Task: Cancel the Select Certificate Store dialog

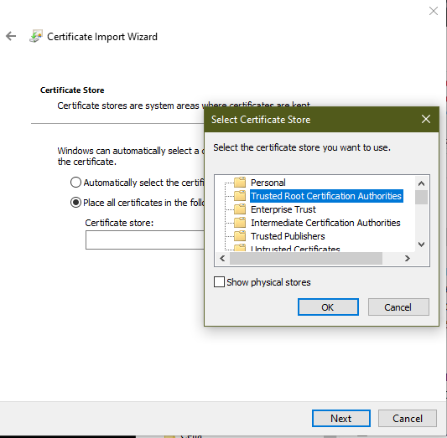Action: tap(398, 307)
